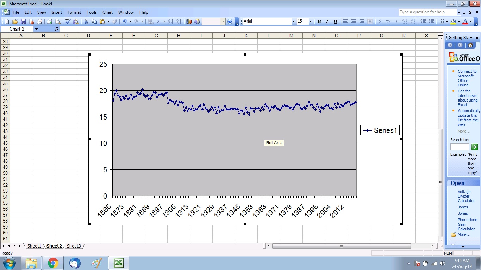This screenshot has width=481, height=270.
Task: Click Automatically update this list link
Action: click(468, 118)
